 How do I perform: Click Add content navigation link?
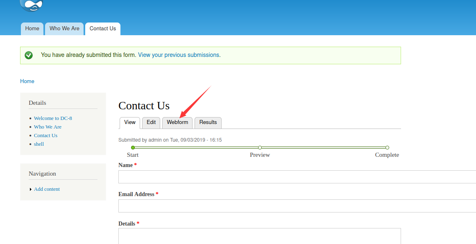47,189
